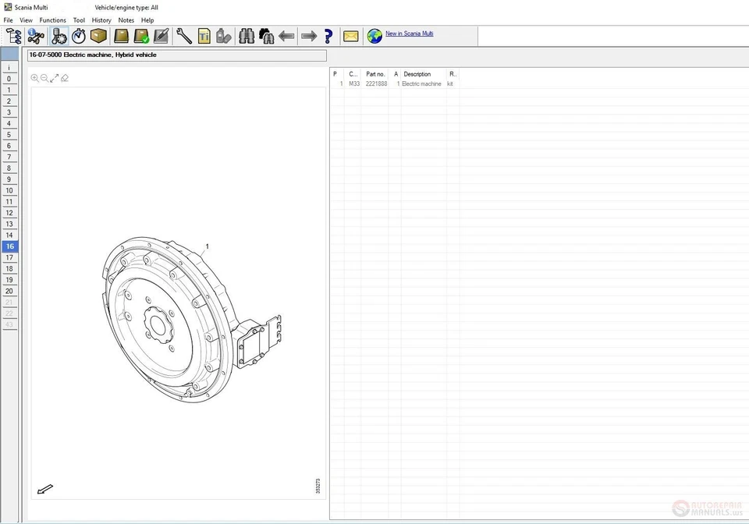Switch to sidebar section tab 5
Image resolution: width=749 pixels, height=524 pixels.
[x=9, y=134]
